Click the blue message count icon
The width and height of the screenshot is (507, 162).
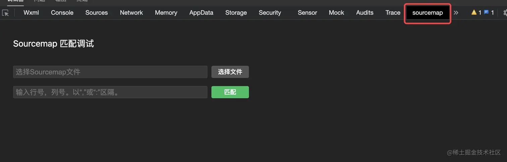tap(486, 13)
